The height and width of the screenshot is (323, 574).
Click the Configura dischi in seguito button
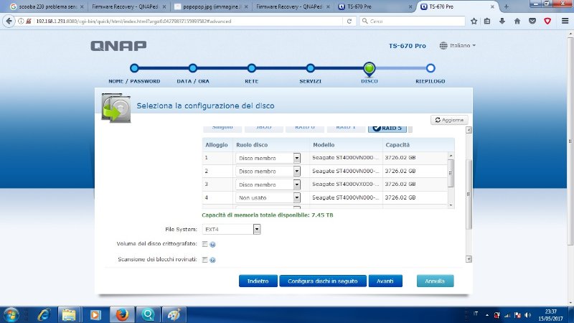pos(323,281)
